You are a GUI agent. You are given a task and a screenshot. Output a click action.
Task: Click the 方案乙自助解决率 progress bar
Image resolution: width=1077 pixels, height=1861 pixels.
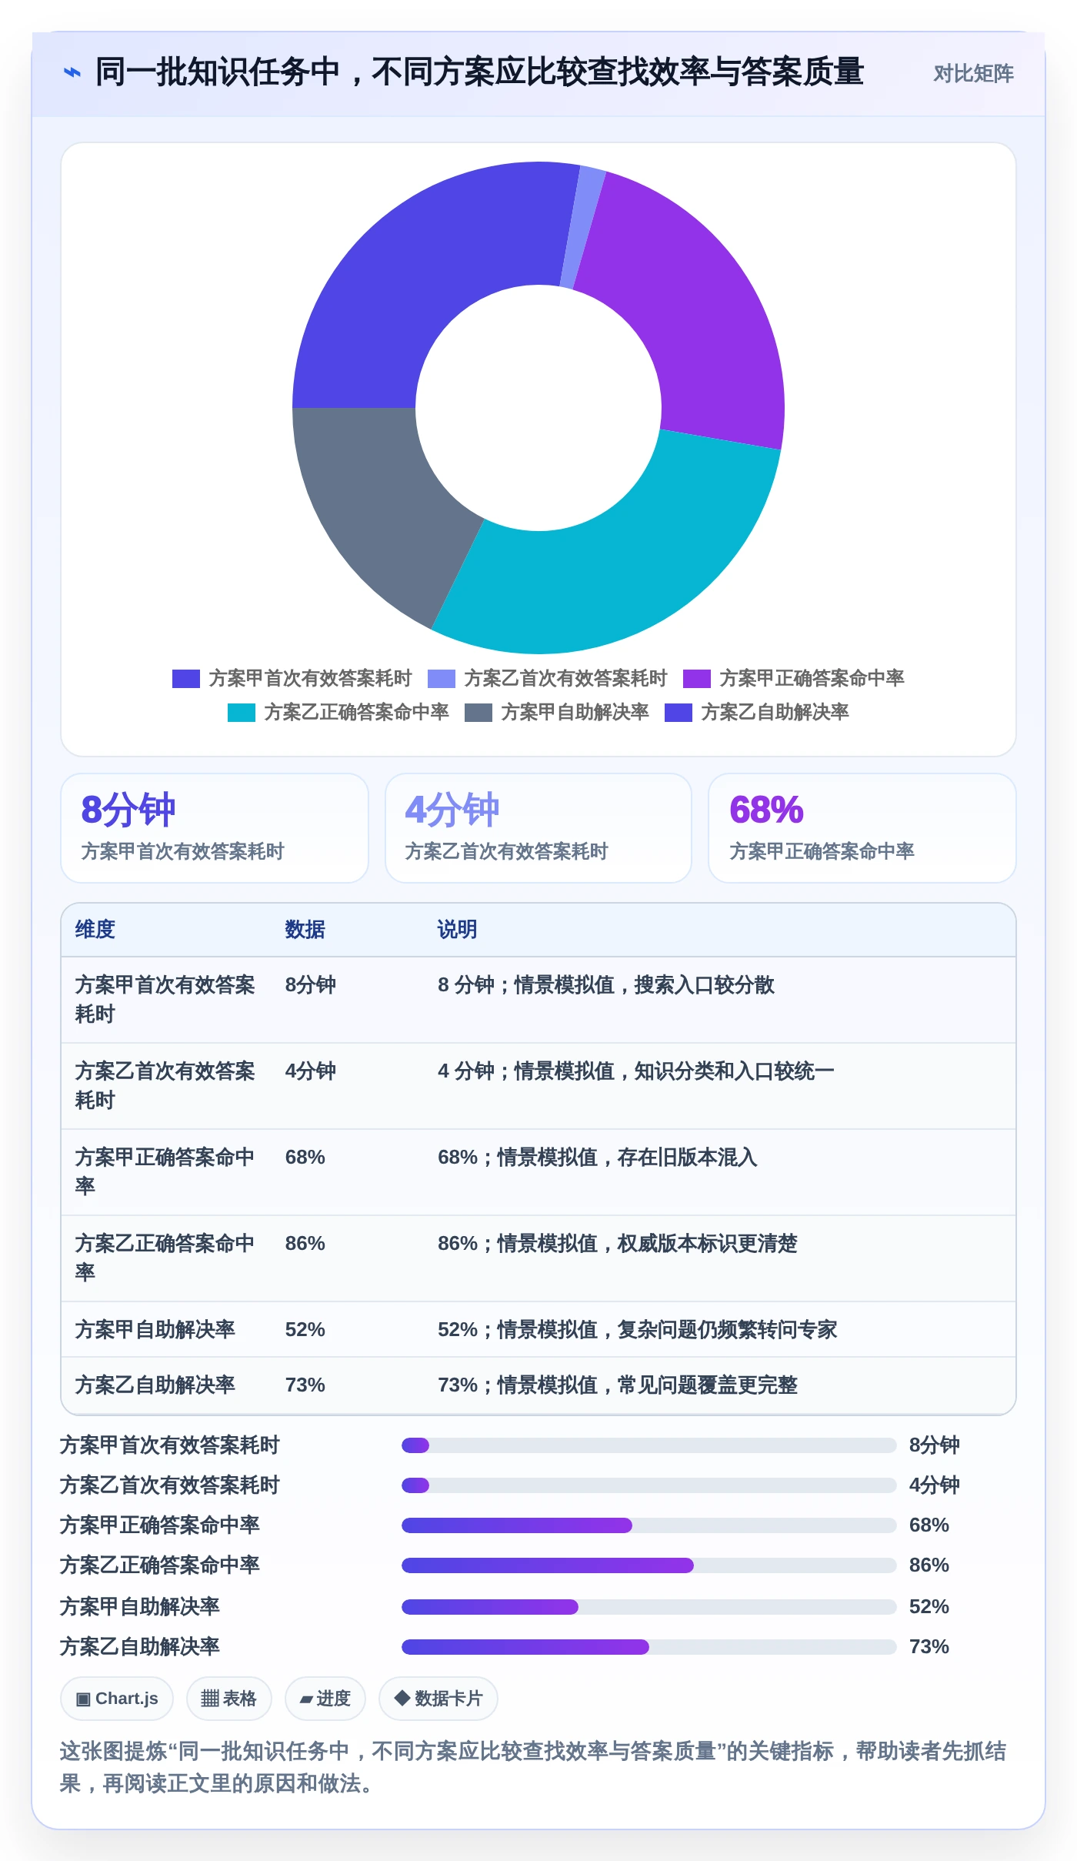[649, 1647]
